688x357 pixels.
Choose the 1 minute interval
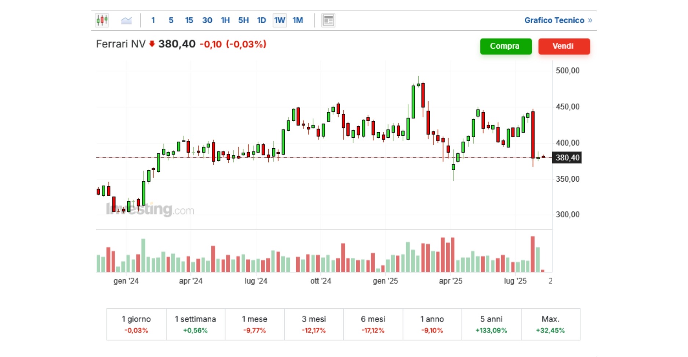coord(153,20)
